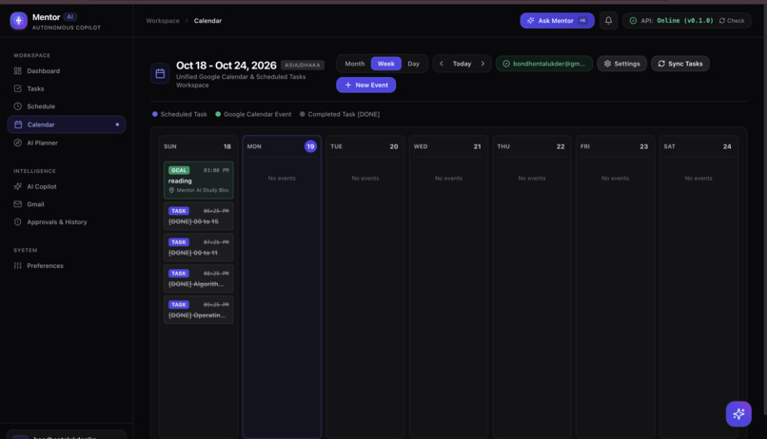The image size is (767, 439).
Task: Select the Monday 19 date badge
Action: click(310, 146)
